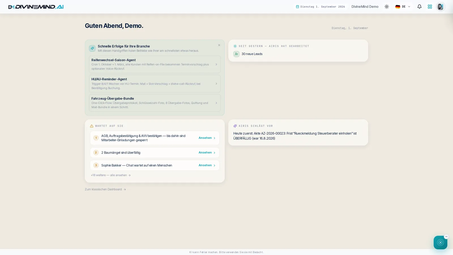Click the new leads person icon
Screen dimensions: 453x255
236,54
